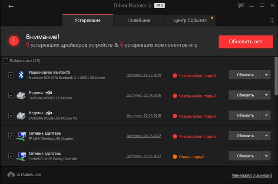Click red status dot on Bluetooth row
Screen dimensions: 278x184
tap(175, 76)
